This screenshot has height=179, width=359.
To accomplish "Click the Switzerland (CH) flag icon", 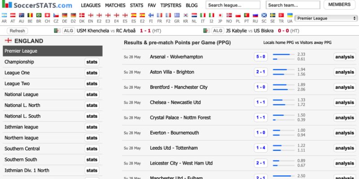I will 47,15.
